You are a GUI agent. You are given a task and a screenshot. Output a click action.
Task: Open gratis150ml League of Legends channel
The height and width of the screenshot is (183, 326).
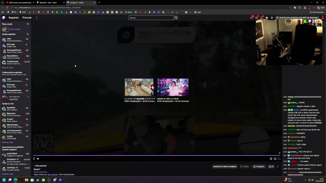point(16,155)
